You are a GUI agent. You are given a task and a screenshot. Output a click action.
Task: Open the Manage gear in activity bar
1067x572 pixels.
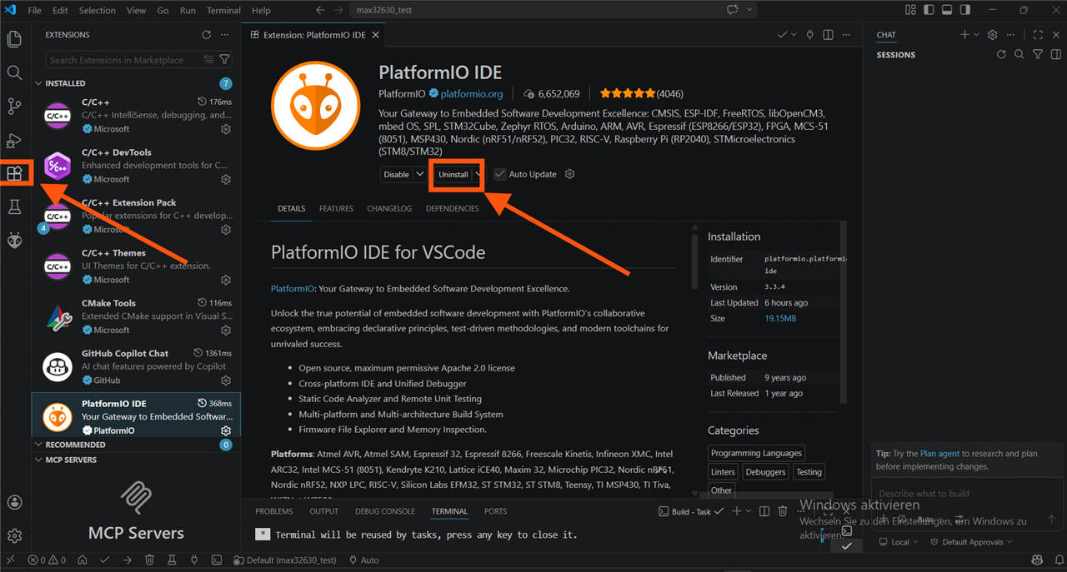pos(14,535)
